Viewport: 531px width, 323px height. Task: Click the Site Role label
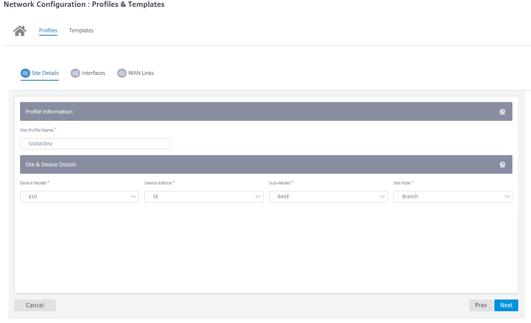[x=402, y=183]
